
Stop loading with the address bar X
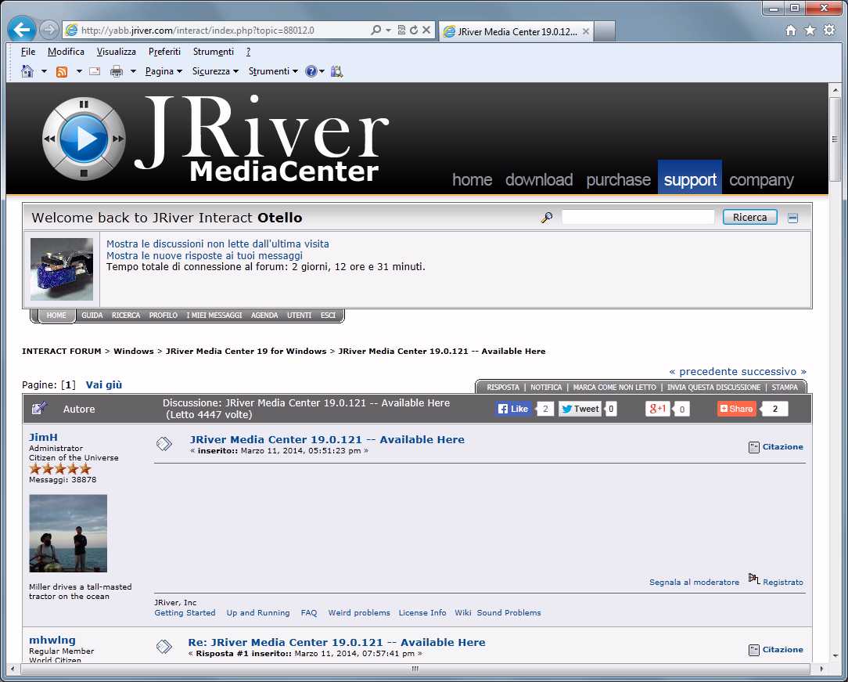[426, 31]
